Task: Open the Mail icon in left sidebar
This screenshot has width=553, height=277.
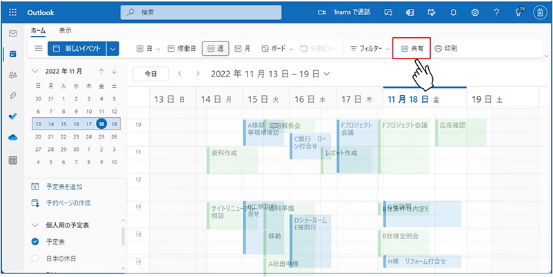Action: click(12, 33)
